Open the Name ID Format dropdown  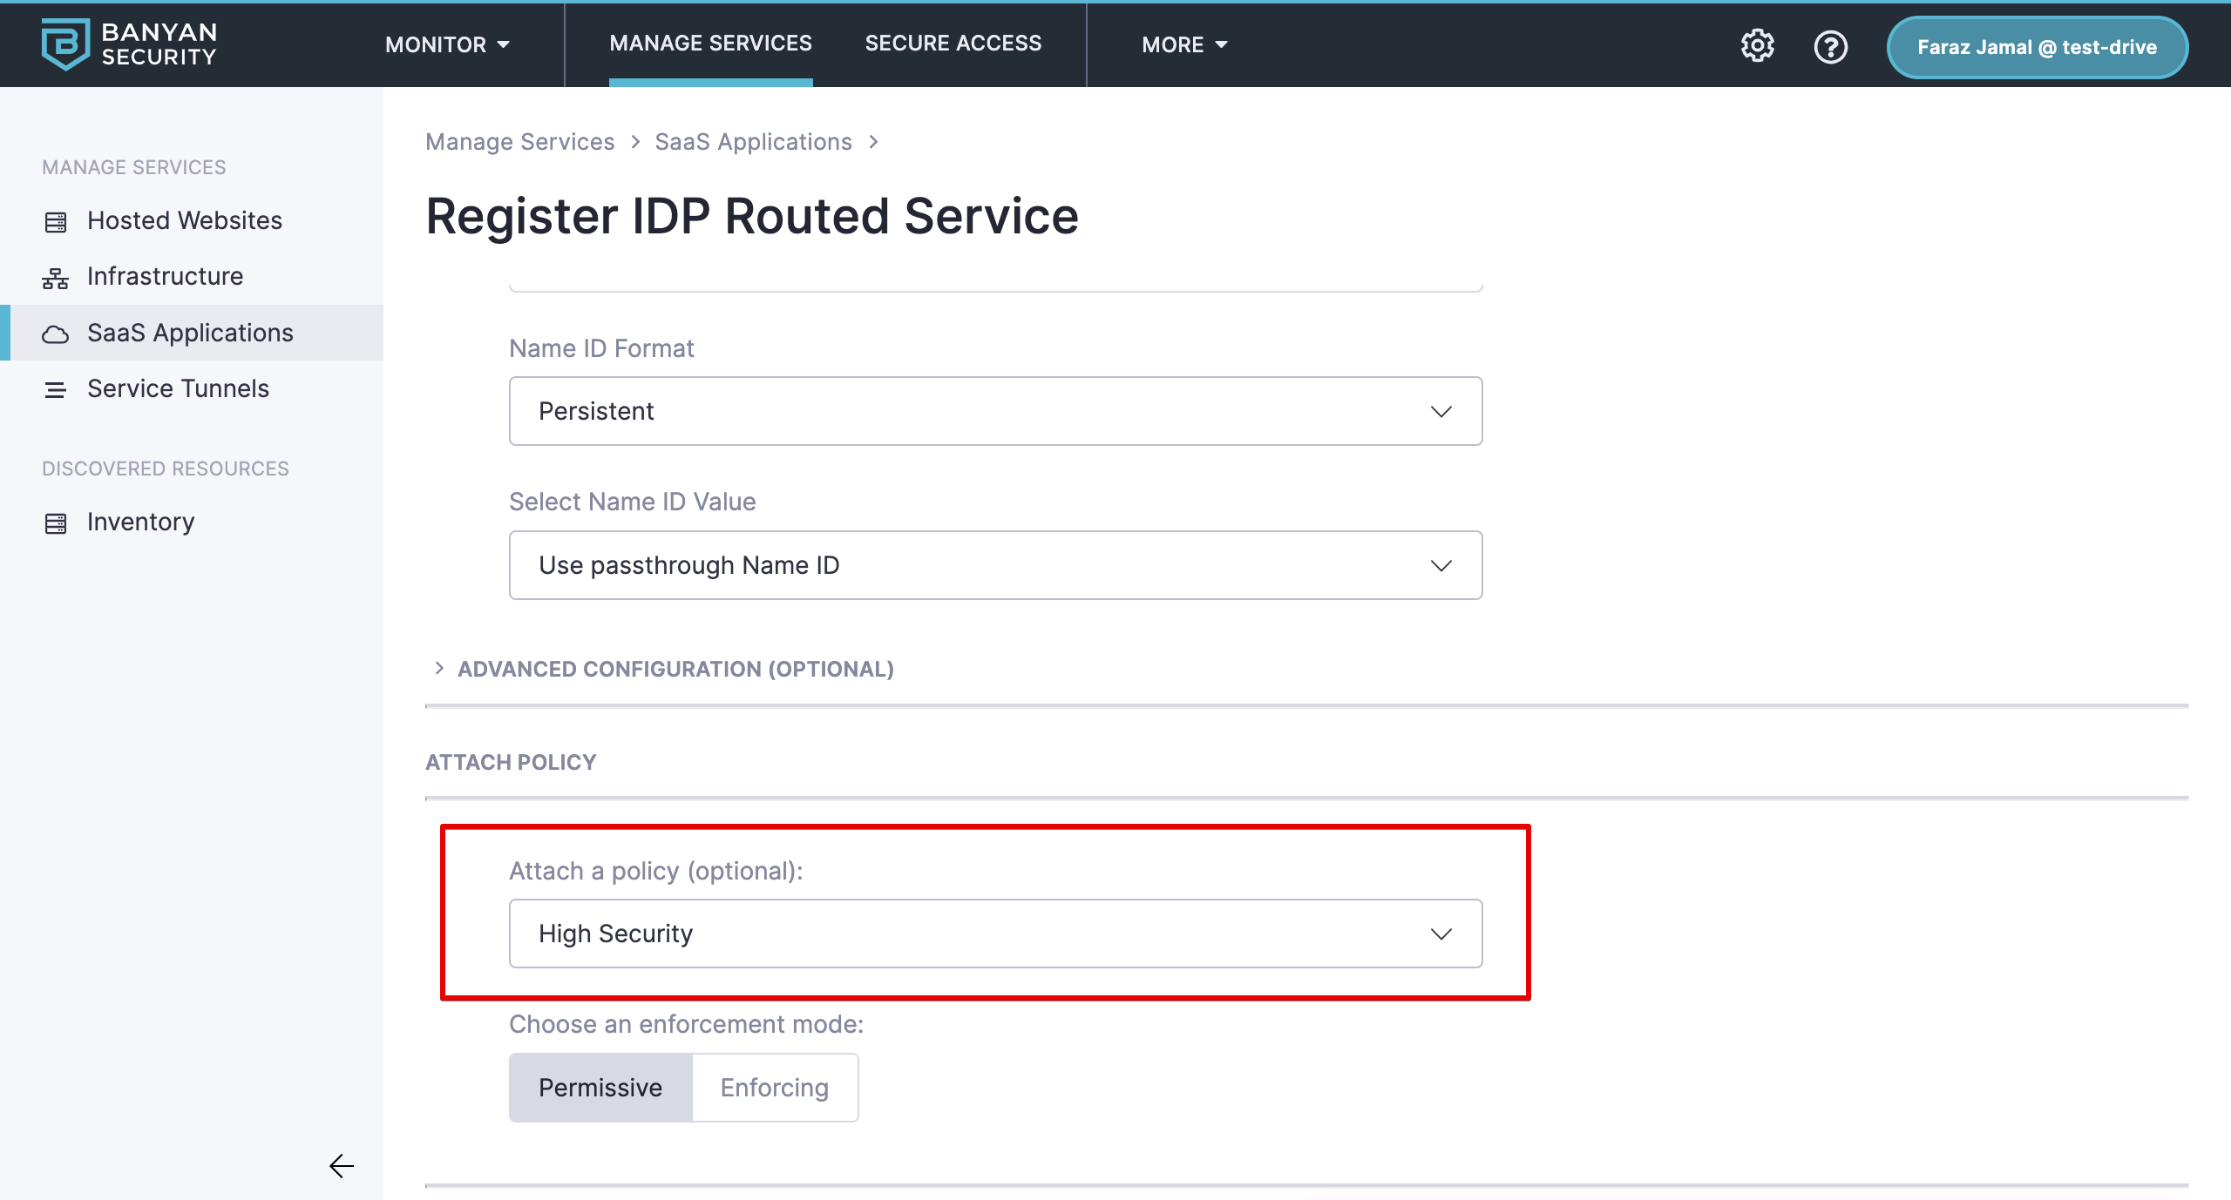coord(995,411)
